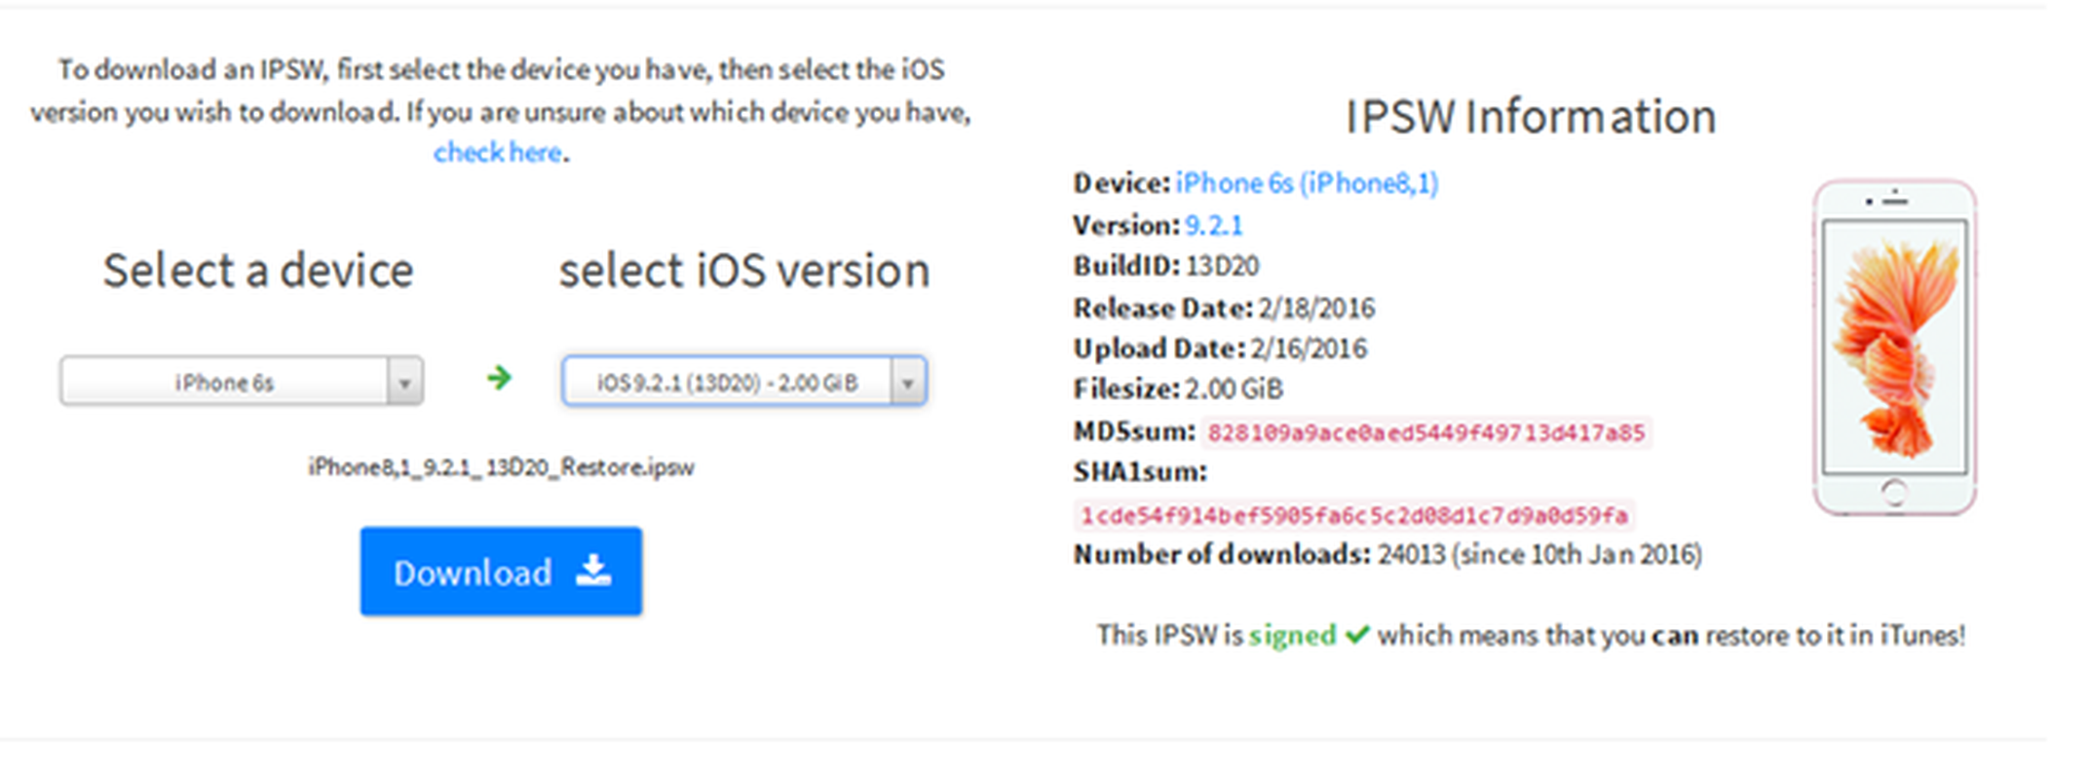Viewport: 2091px width, 779px height.
Task: Click the Filesize 2.00 GiB text
Action: coord(1234,389)
